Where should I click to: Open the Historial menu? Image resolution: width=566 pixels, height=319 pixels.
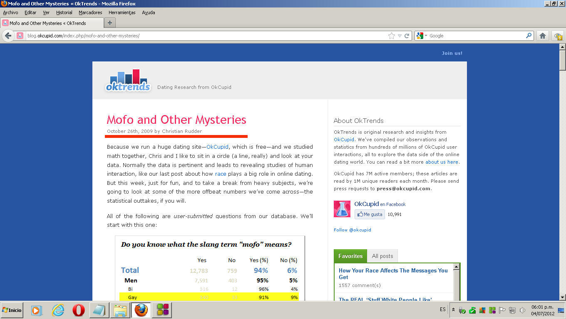[x=64, y=12]
